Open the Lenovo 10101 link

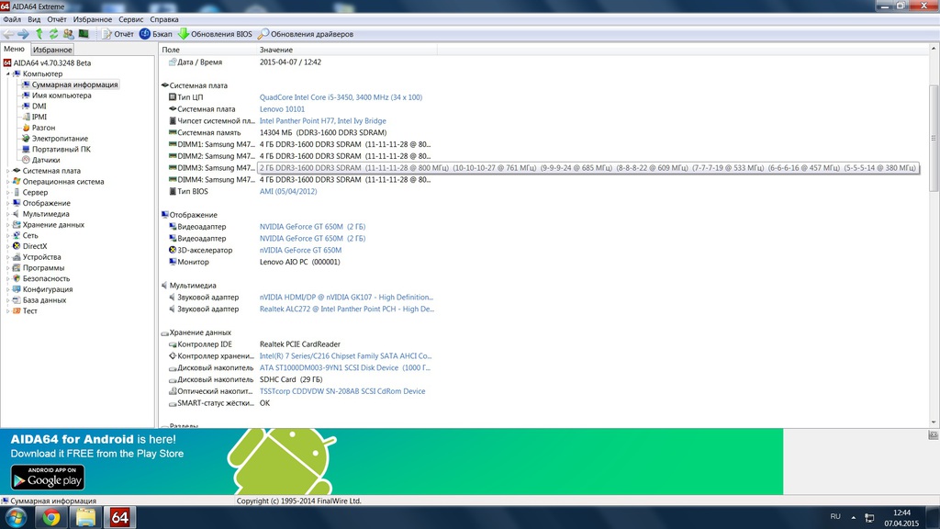(x=282, y=109)
